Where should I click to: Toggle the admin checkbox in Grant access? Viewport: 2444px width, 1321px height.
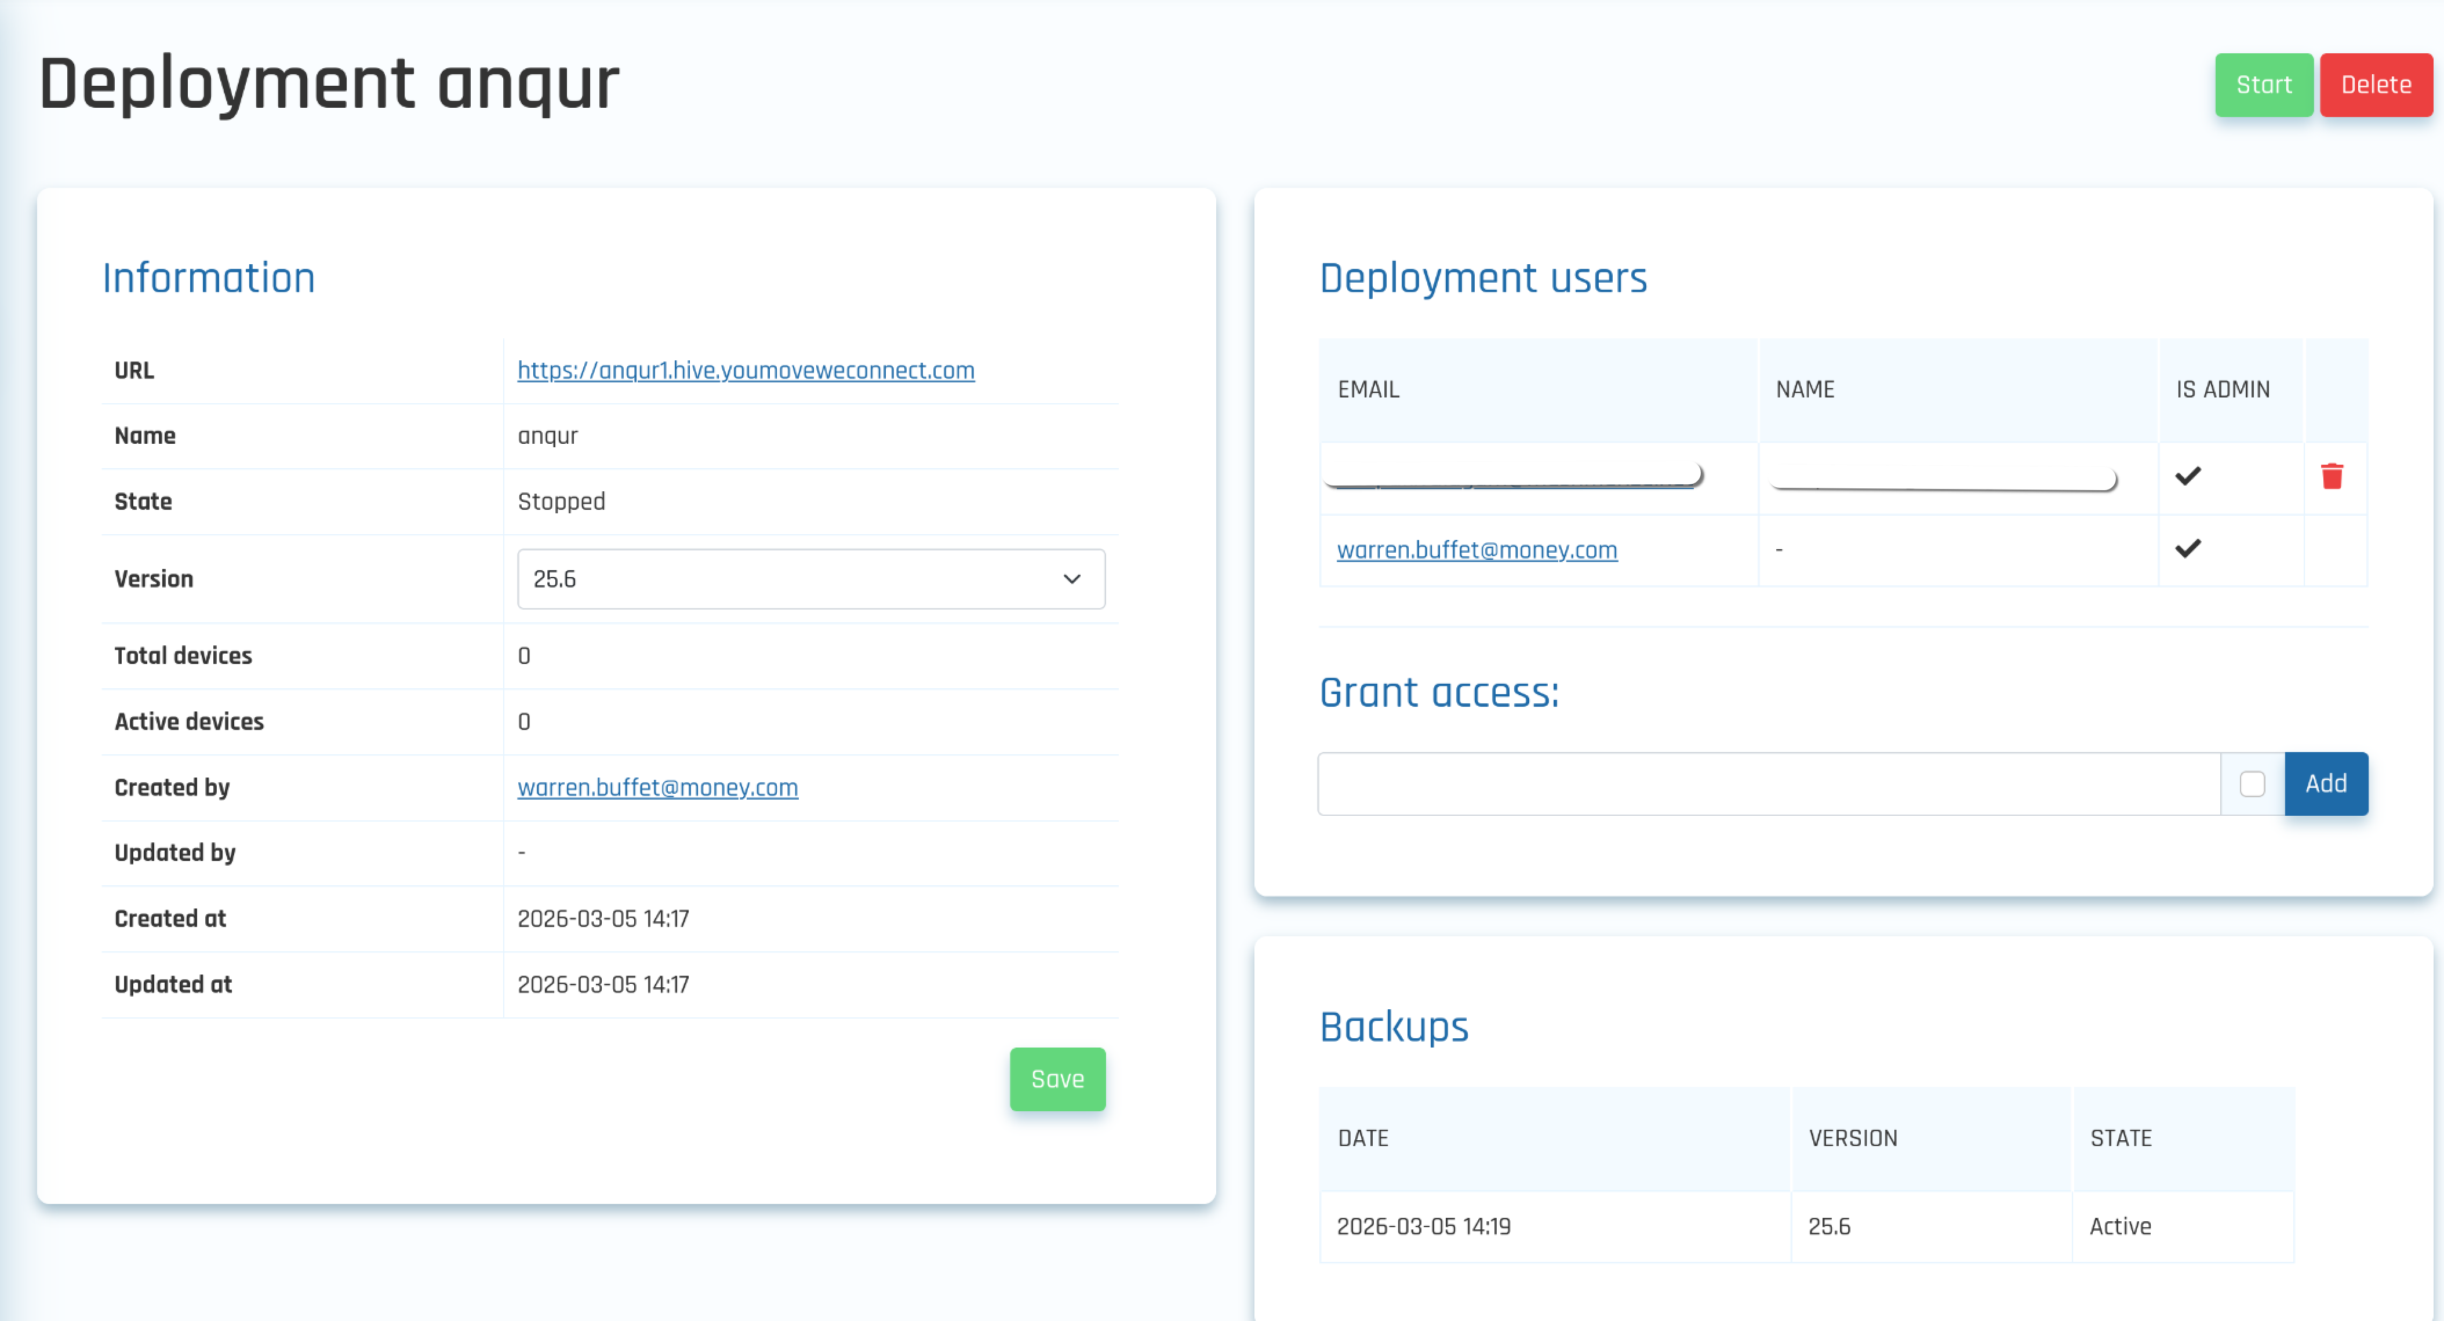(x=2252, y=783)
